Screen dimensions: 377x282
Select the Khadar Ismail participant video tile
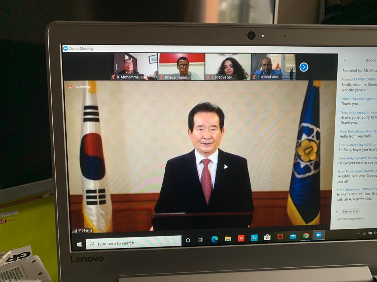(182, 67)
